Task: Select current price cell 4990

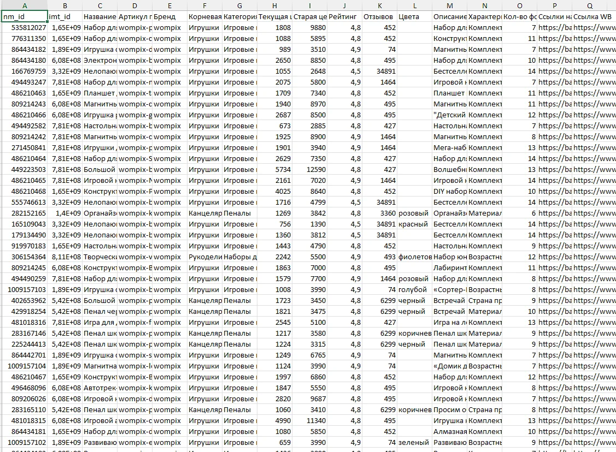Action: click(x=274, y=420)
